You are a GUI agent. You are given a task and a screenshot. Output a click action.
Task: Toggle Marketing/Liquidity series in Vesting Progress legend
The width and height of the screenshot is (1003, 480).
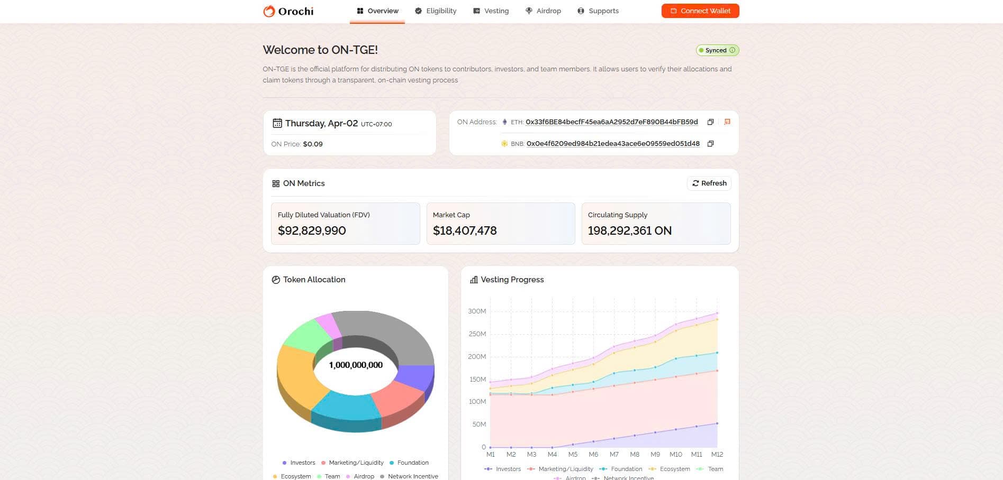pos(560,469)
